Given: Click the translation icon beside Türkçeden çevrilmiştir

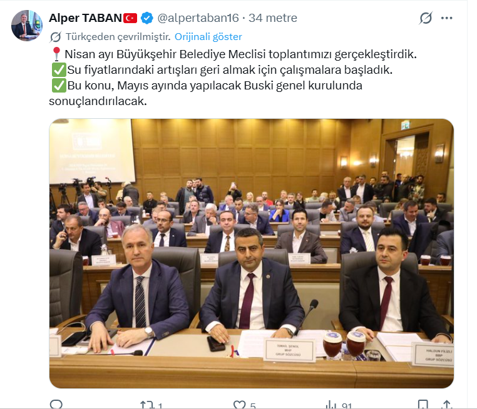Looking at the screenshot, I should click(x=56, y=37).
